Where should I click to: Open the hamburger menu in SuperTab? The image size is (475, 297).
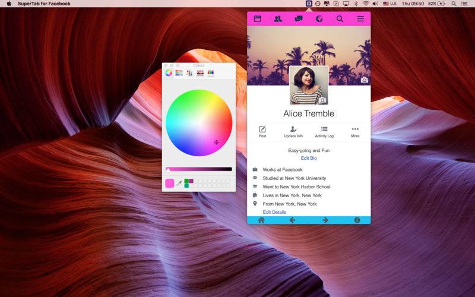(x=360, y=19)
